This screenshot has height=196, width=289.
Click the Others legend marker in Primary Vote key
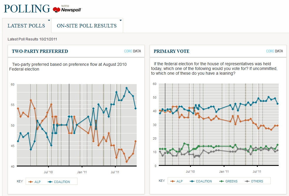coord(247,181)
